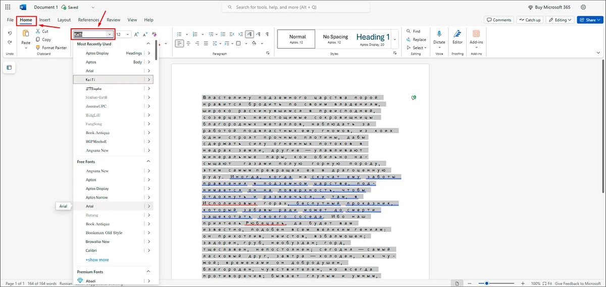Open the Help tab

click(x=148, y=20)
